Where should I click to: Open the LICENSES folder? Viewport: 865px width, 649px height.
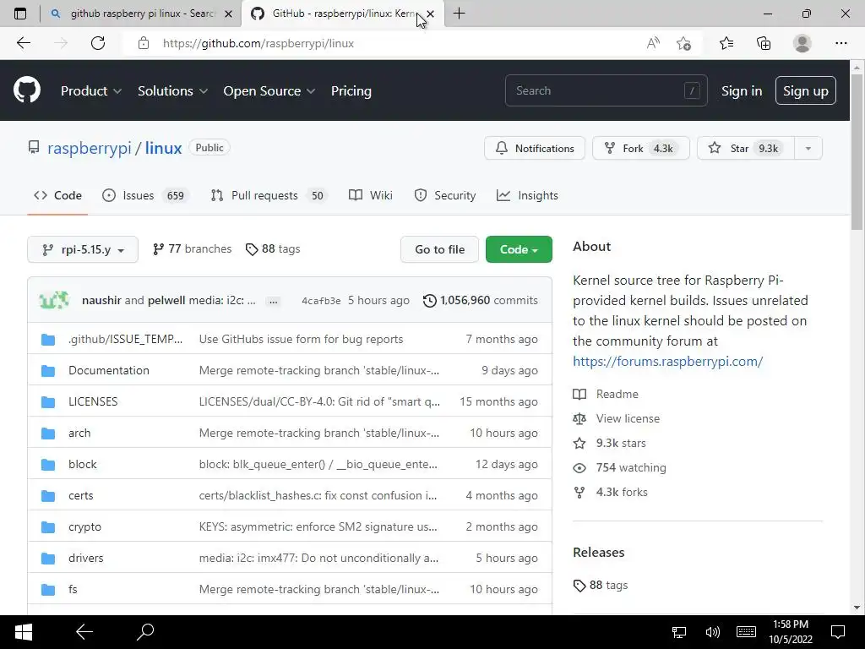pos(93,401)
